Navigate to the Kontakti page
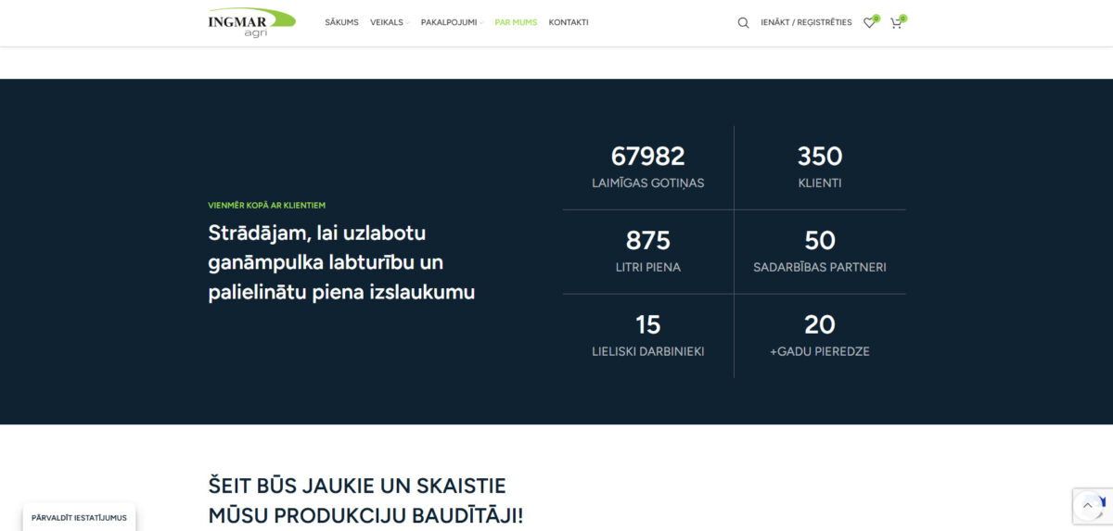 (569, 22)
